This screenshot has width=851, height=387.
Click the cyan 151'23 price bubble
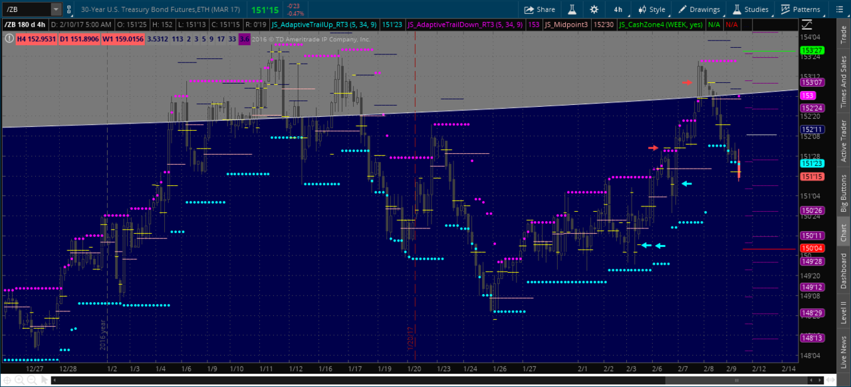[812, 163]
